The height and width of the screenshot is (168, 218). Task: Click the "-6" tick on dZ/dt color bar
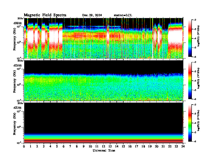click(195, 141)
